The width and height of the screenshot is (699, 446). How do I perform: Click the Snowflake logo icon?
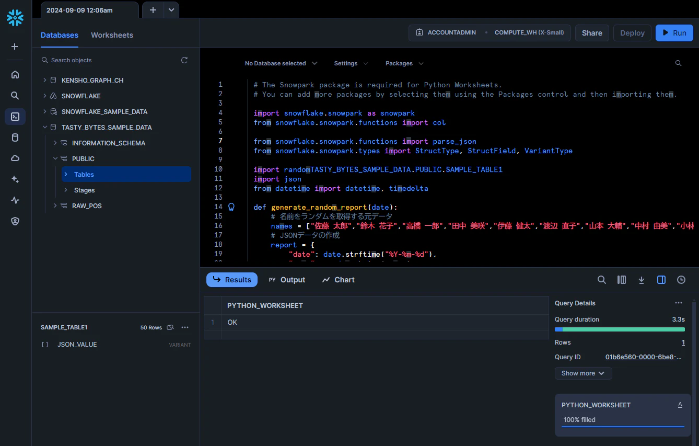[x=15, y=18]
